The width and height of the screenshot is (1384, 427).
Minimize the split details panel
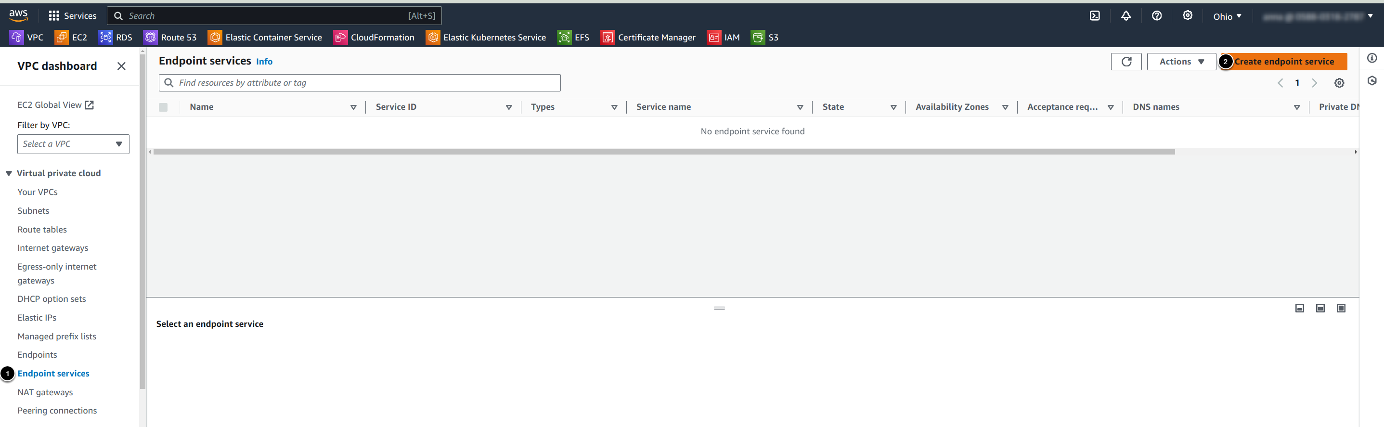click(1300, 308)
